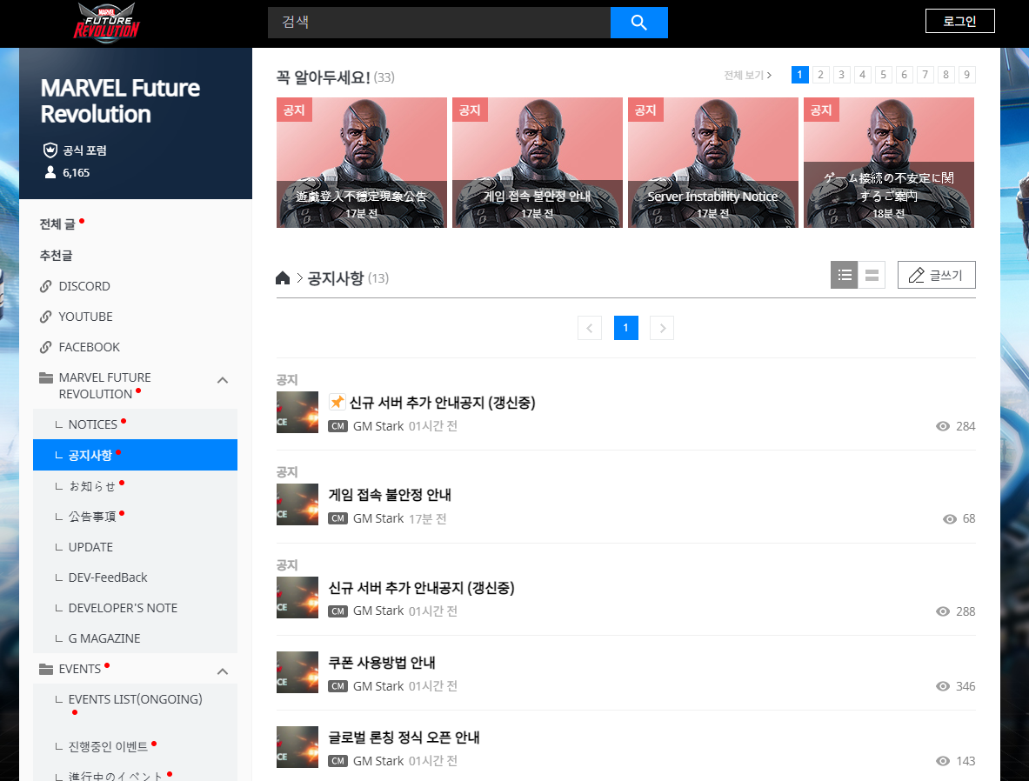Screen dimensions: 1029x781
Task: Click the blue search magnifier button
Action: 638,23
